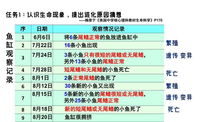Select the vertical label '鱼缸观察记录'

click(9, 58)
